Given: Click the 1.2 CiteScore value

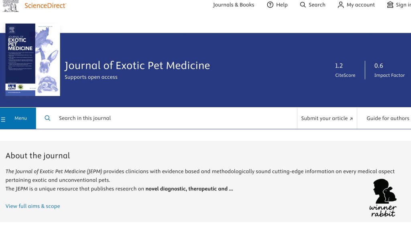Looking at the screenshot, I should pos(339,66).
